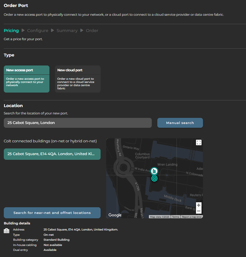Click Report a map error link
Viewport: 246px width, 257px height.
pyautogui.click(x=192, y=217)
